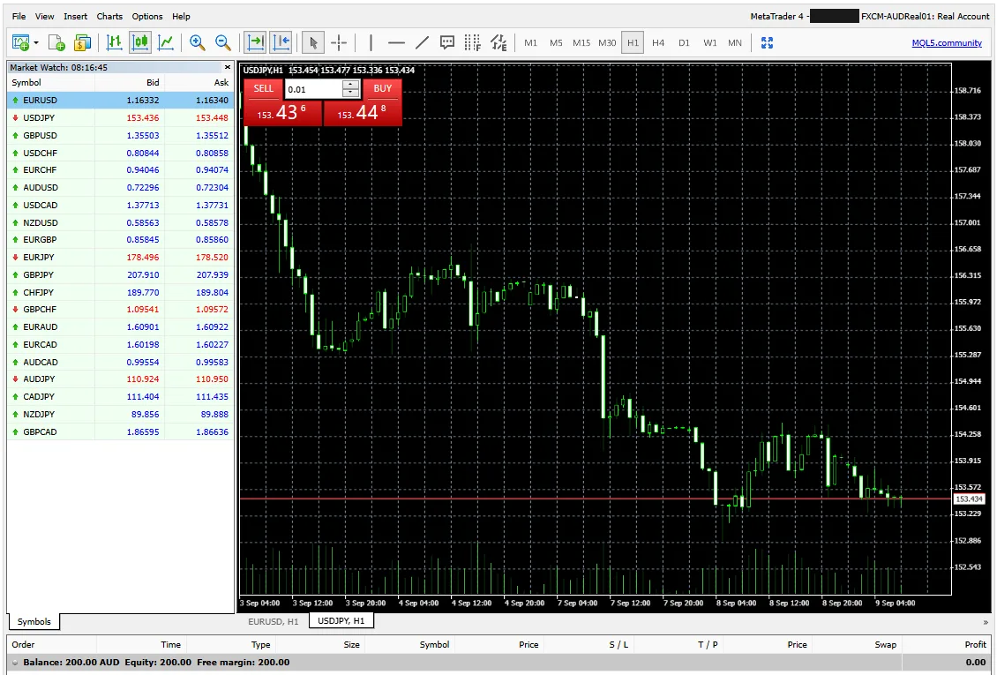The width and height of the screenshot is (997, 675).
Task: Close the Market Watch panel
Action: point(227,67)
